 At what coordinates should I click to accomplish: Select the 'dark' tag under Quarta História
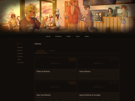coord(103,100)
